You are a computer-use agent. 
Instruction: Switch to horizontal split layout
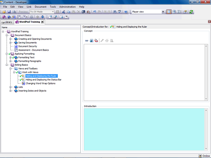tap(174, 12)
